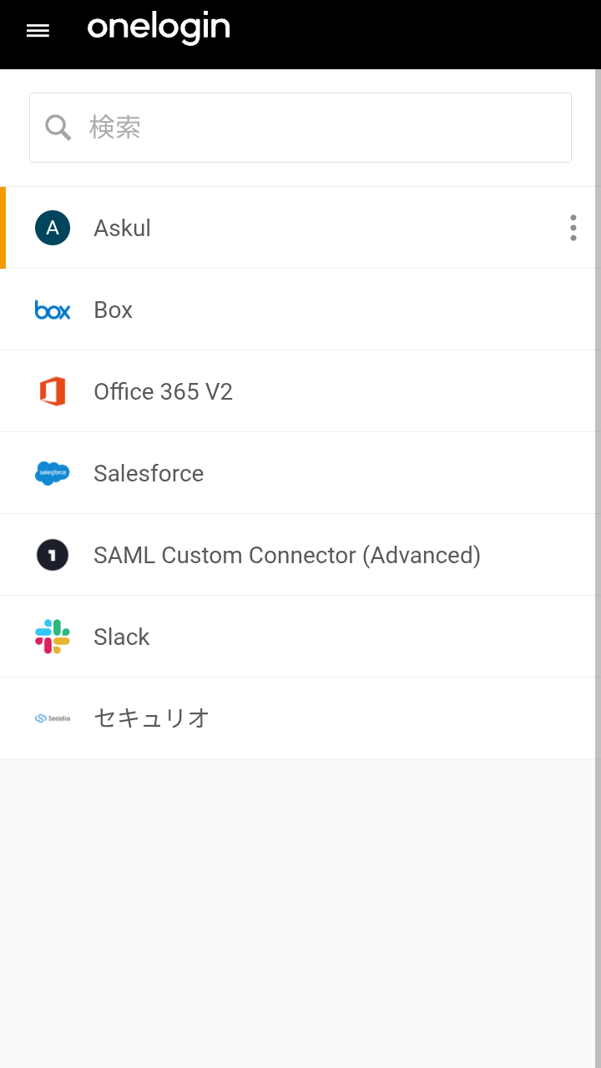This screenshot has width=601, height=1068.
Task: Open Office 365 V2
Action: click(297, 391)
